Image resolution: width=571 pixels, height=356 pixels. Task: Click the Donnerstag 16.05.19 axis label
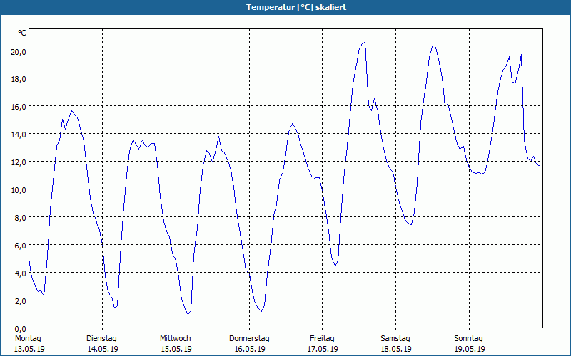tap(249, 344)
